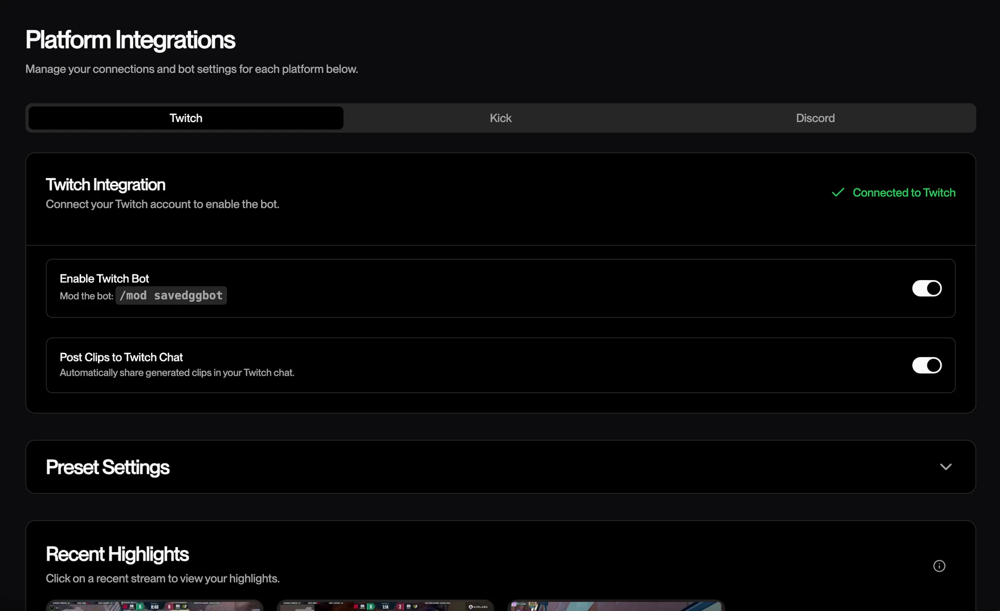Click the Twitch Integration section heading

point(105,185)
